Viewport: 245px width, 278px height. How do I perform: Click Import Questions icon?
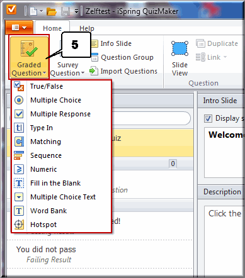point(94,71)
